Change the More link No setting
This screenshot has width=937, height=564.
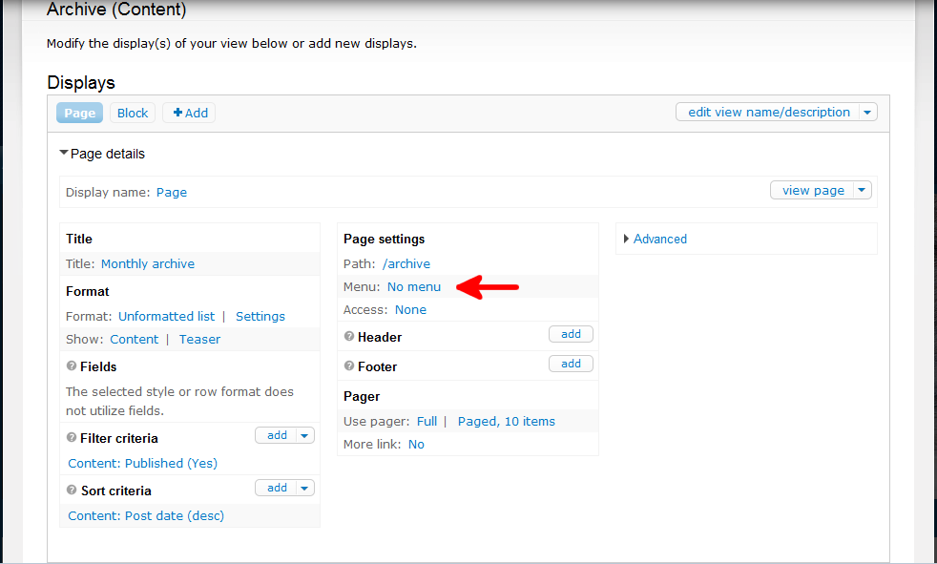tap(416, 445)
